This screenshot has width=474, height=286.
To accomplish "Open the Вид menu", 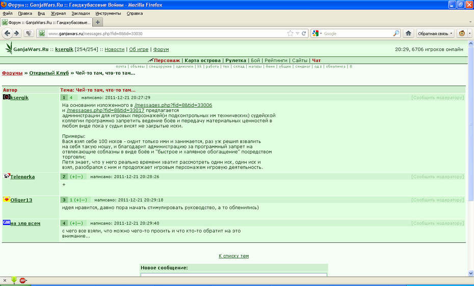I will (41, 13).
